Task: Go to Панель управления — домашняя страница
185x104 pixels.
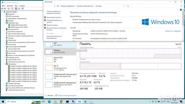Action: click(x=54, y=12)
